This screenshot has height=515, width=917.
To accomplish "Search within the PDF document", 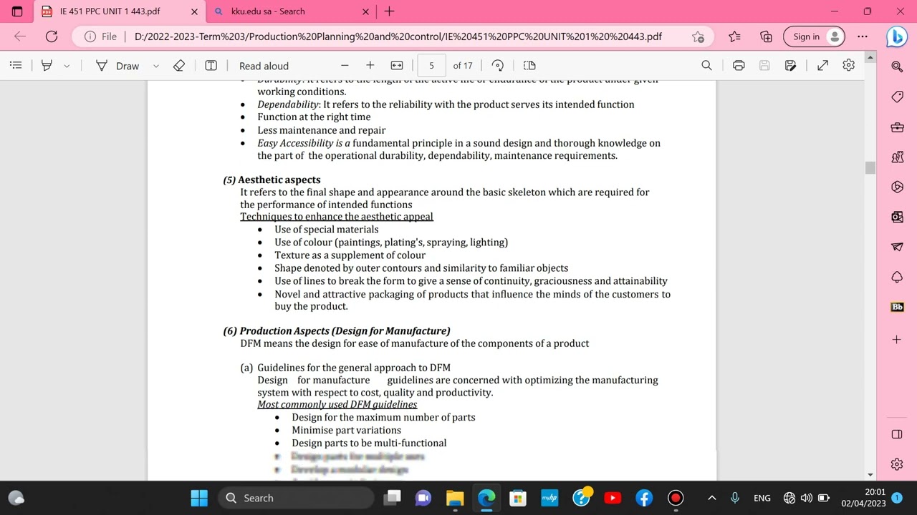I will [706, 65].
